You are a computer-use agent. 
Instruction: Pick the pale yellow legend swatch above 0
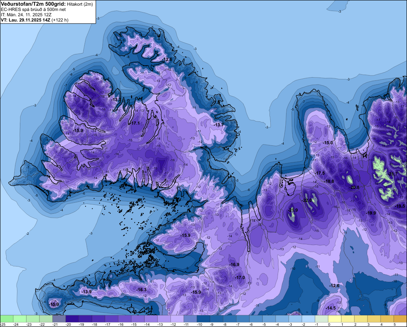(x=335, y=319)
